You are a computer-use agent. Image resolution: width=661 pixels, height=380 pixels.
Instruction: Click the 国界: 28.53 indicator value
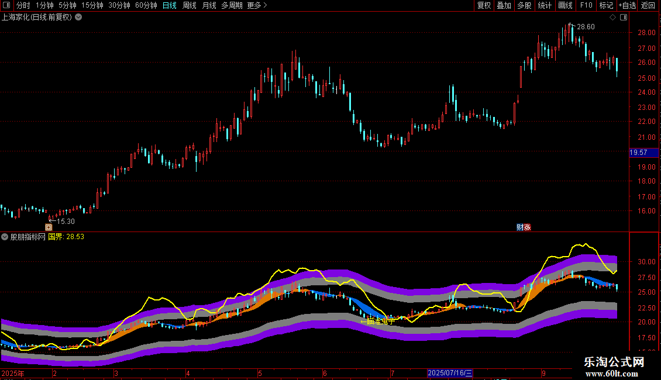pos(66,237)
